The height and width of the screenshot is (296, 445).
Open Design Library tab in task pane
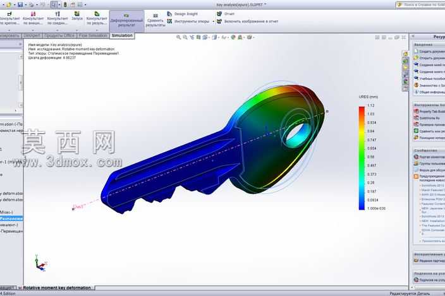point(405,61)
